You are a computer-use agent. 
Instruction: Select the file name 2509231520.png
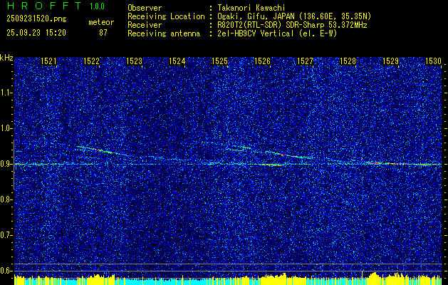click(36, 19)
